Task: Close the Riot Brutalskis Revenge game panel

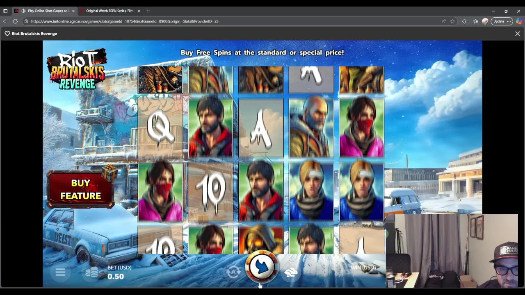Action: (x=517, y=34)
